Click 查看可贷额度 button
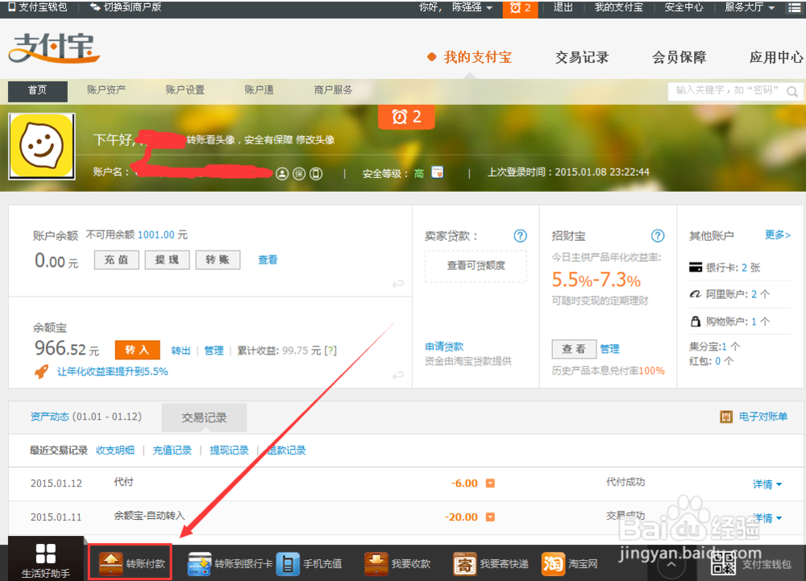 coord(476,266)
